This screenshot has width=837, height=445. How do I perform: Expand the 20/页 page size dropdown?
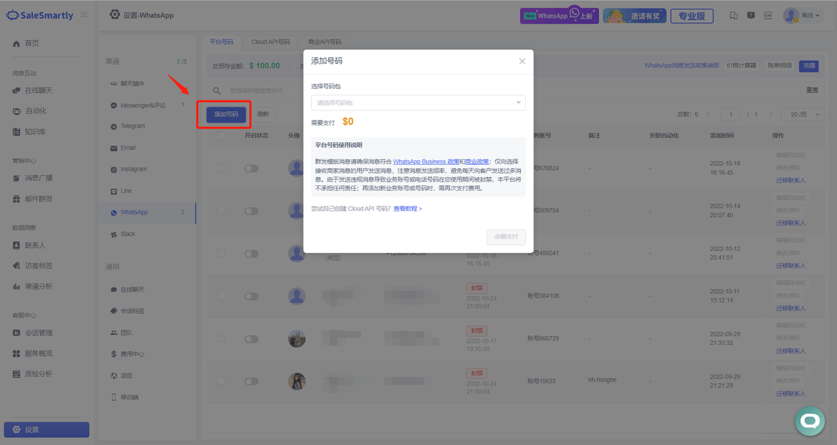coord(802,114)
